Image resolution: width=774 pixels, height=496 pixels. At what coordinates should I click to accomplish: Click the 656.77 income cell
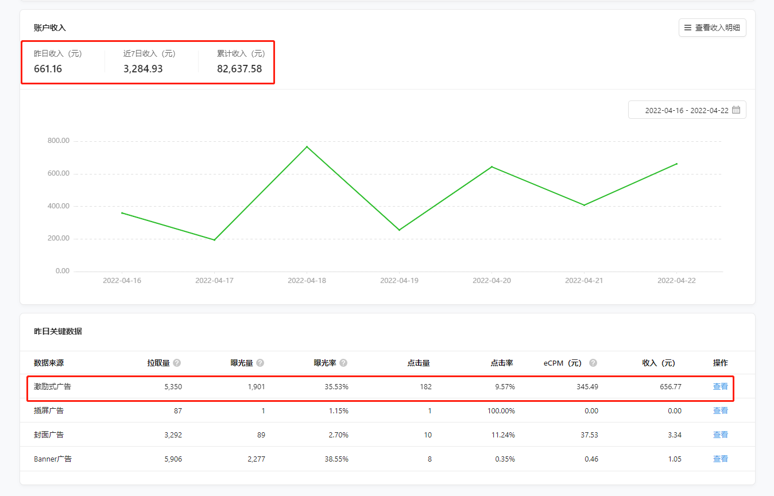click(671, 387)
